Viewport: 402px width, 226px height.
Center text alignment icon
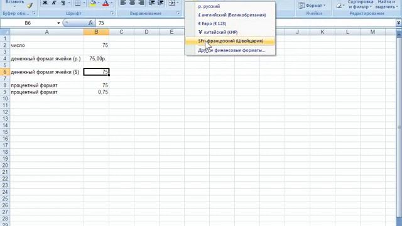[x=133, y=3]
